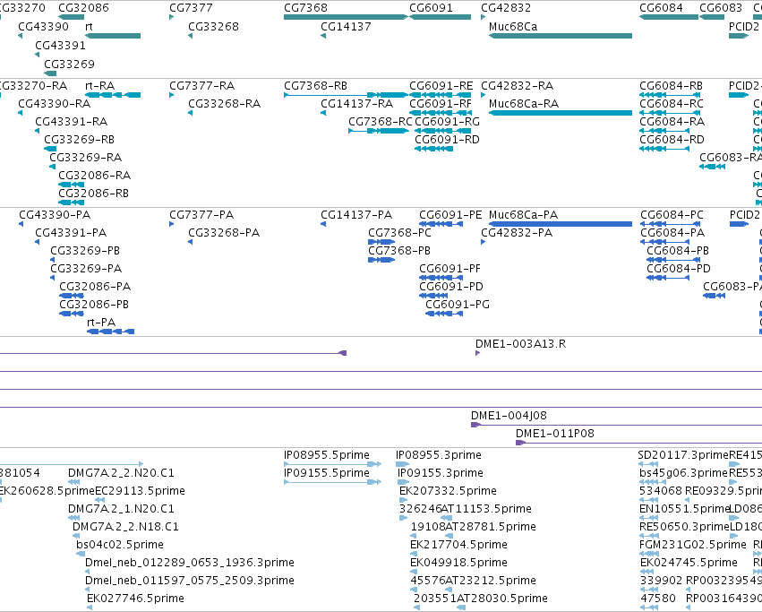The image size is (762, 612).
Task: Select the DME1-004J08 BAC label
Action: 509,416
